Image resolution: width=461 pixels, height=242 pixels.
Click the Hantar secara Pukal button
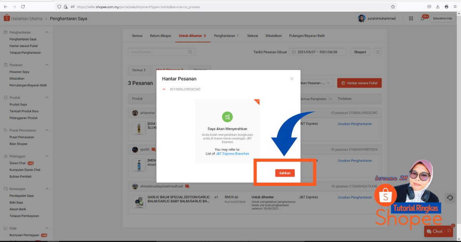point(359,83)
